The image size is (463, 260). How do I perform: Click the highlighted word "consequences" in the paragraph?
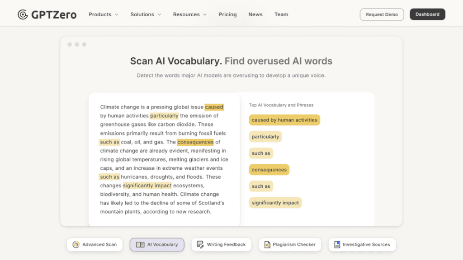point(195,142)
